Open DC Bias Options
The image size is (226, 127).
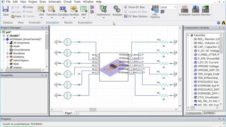136,17
